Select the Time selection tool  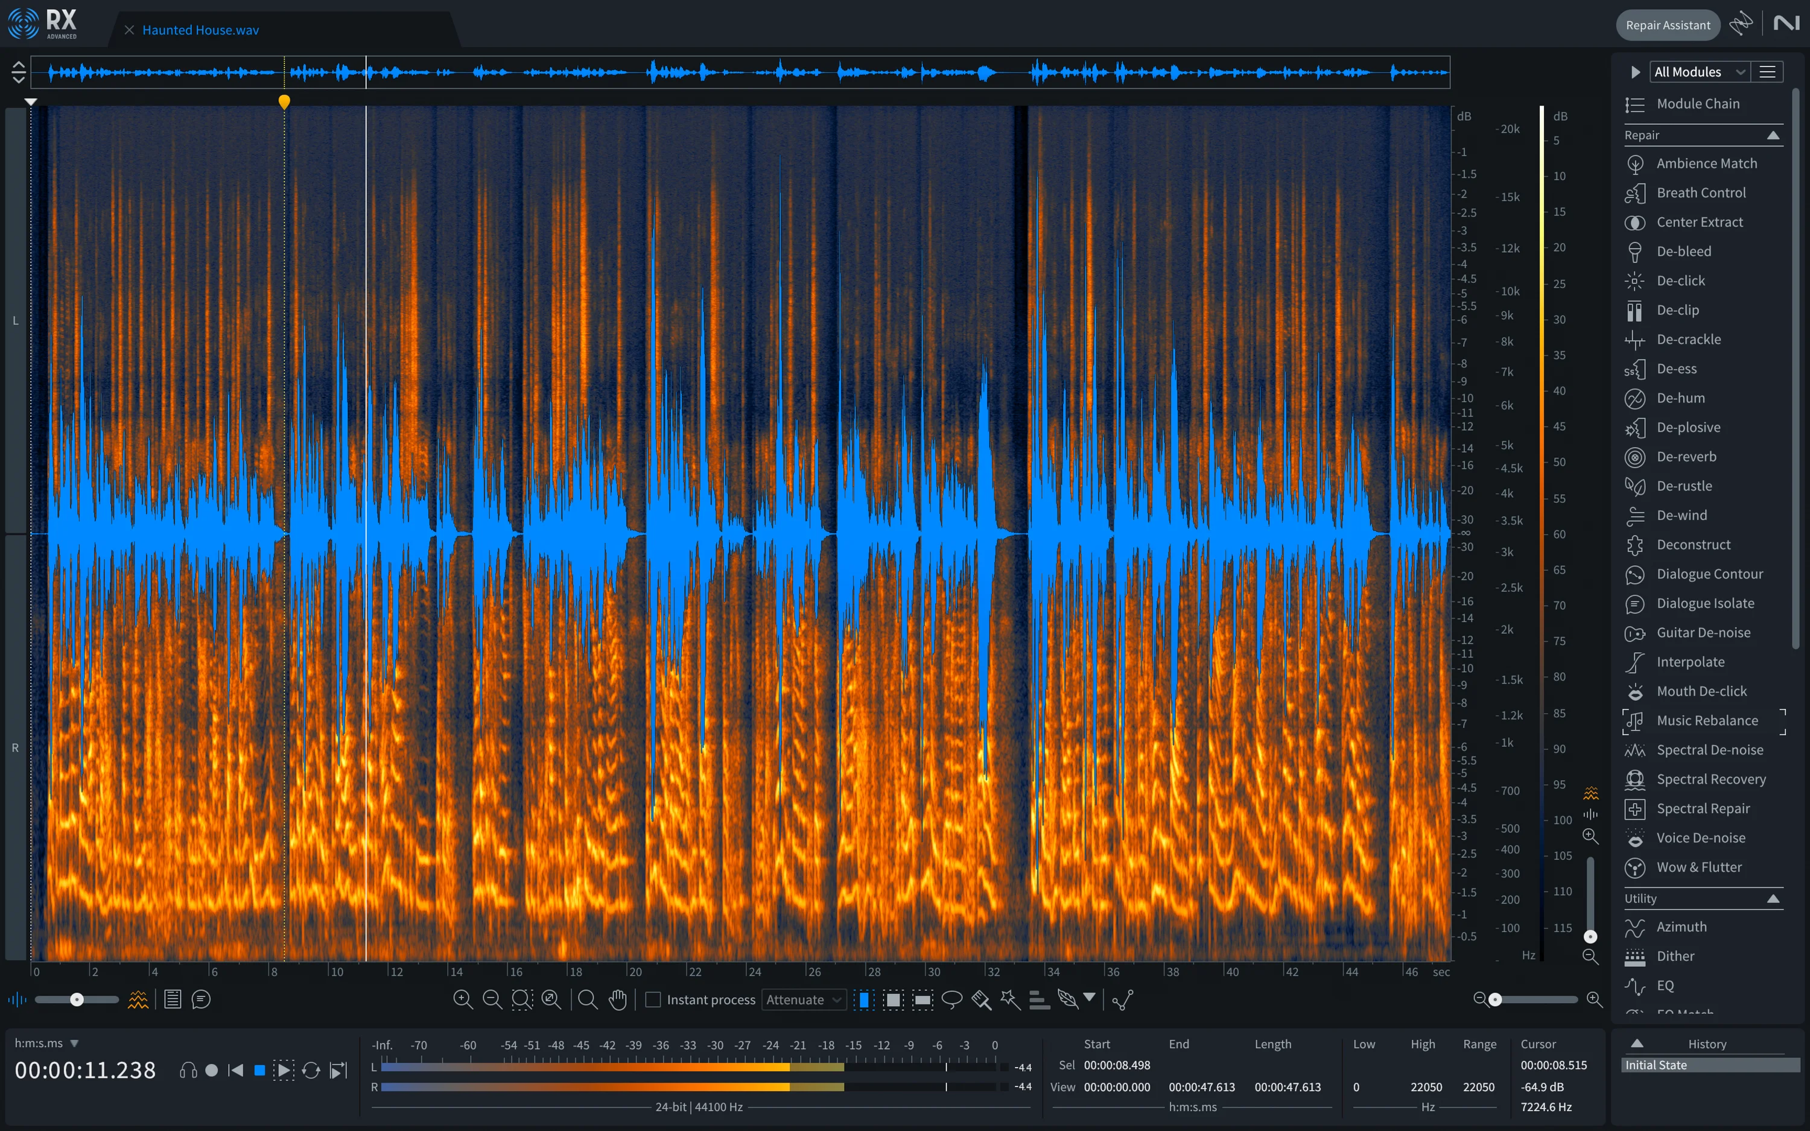(864, 1000)
